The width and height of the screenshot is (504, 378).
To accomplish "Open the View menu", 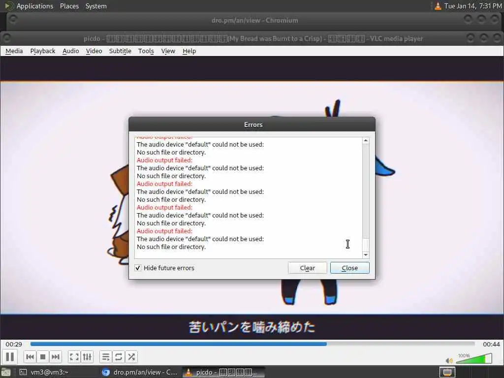I will (x=168, y=51).
